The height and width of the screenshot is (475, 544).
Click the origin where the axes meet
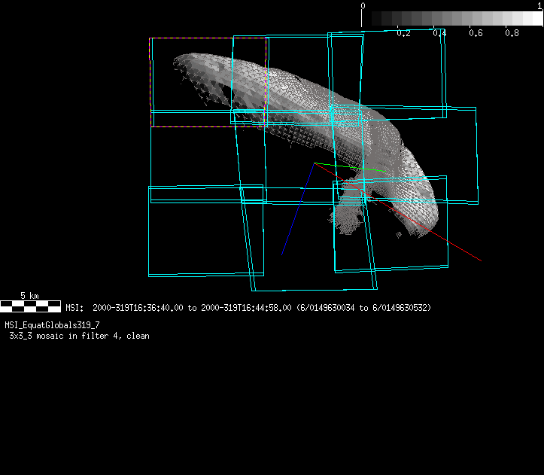point(315,163)
